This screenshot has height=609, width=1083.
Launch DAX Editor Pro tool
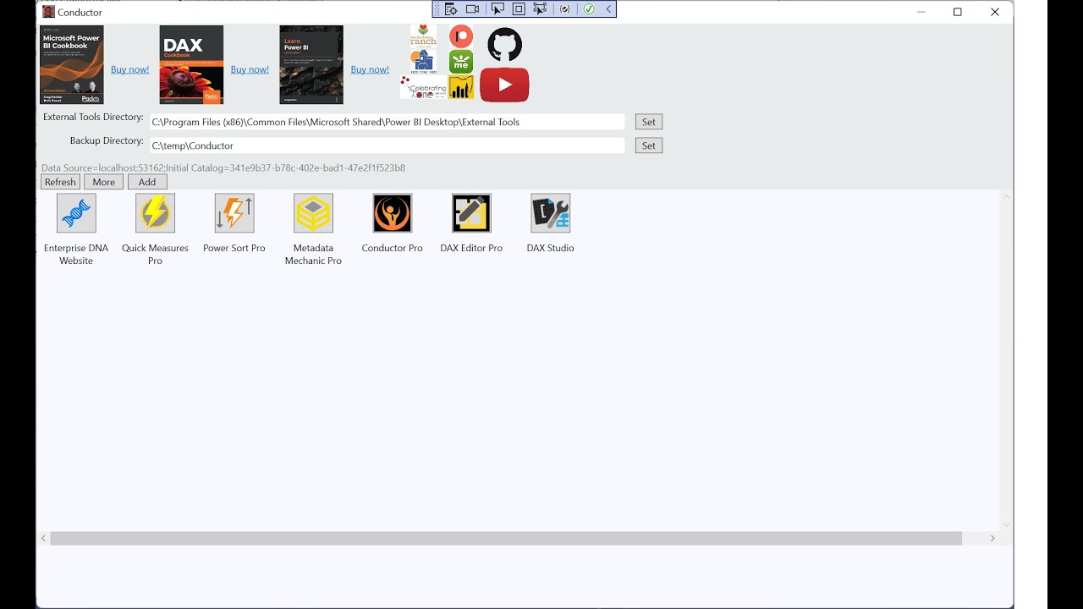[x=471, y=213]
